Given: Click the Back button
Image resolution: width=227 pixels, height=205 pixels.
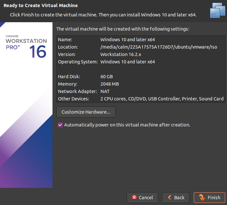Looking at the screenshot, I should pos(176,198).
